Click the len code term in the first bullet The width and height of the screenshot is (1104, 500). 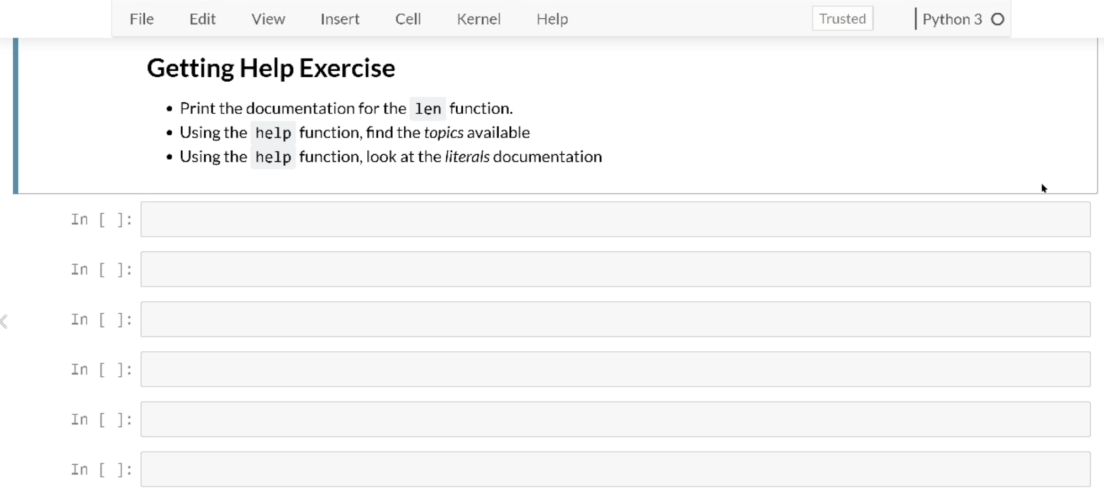click(427, 109)
